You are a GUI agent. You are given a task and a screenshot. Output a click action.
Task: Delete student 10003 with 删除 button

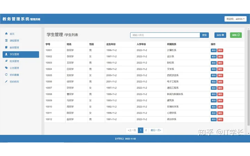point(220,63)
